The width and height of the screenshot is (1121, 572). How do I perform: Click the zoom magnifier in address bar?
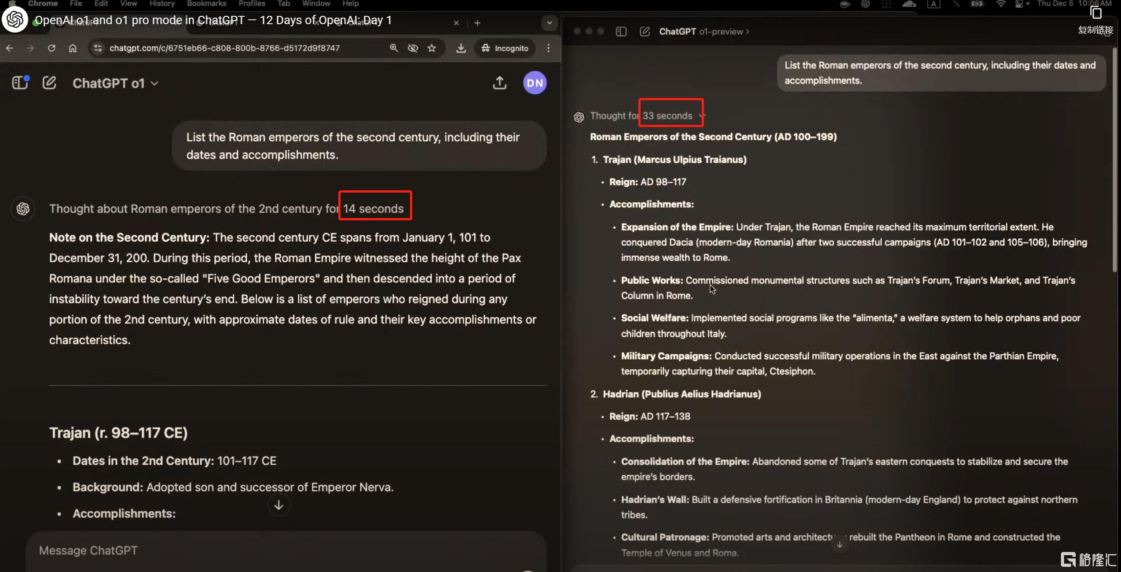(394, 48)
